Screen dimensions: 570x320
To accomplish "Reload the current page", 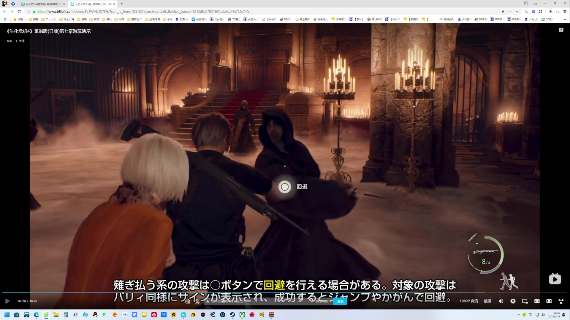I will (19, 12).
